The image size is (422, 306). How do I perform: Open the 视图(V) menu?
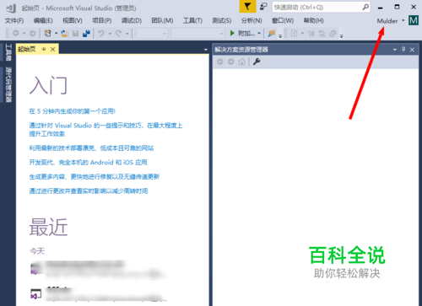[x=73, y=20]
